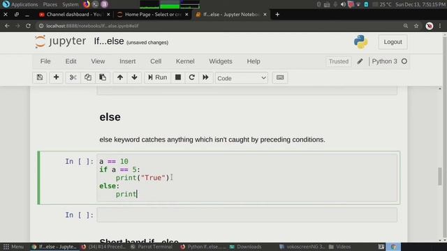447x251 pixels.
Task: Paste cells below icon
Action: [103, 77]
